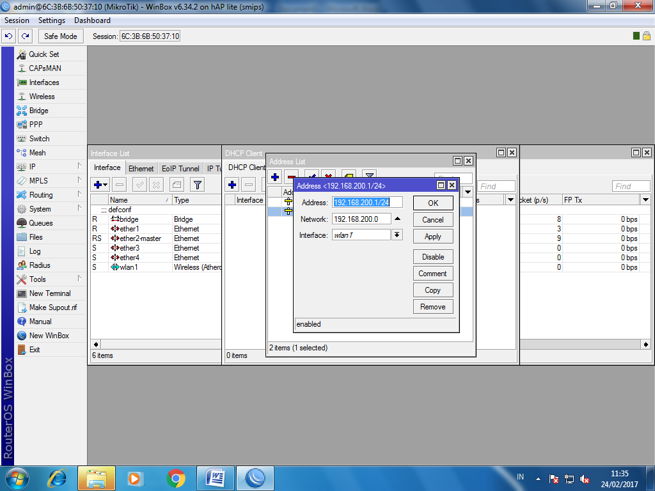This screenshot has width=655, height=491.
Task: Open Google Chrome from taskbar
Action: point(176,478)
